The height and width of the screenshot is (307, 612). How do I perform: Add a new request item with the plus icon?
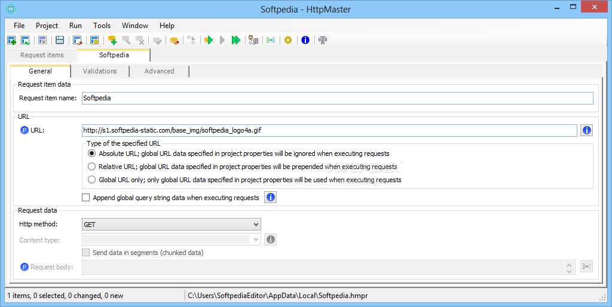112,40
